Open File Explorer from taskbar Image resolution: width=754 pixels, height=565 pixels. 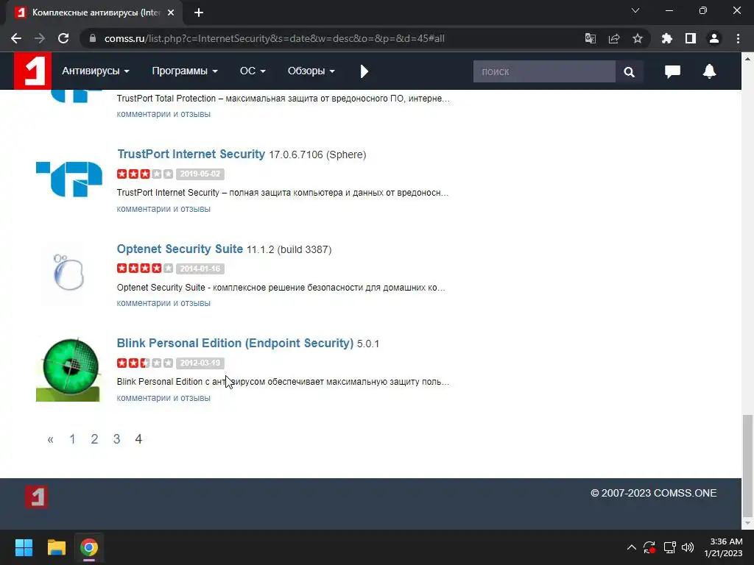click(56, 547)
